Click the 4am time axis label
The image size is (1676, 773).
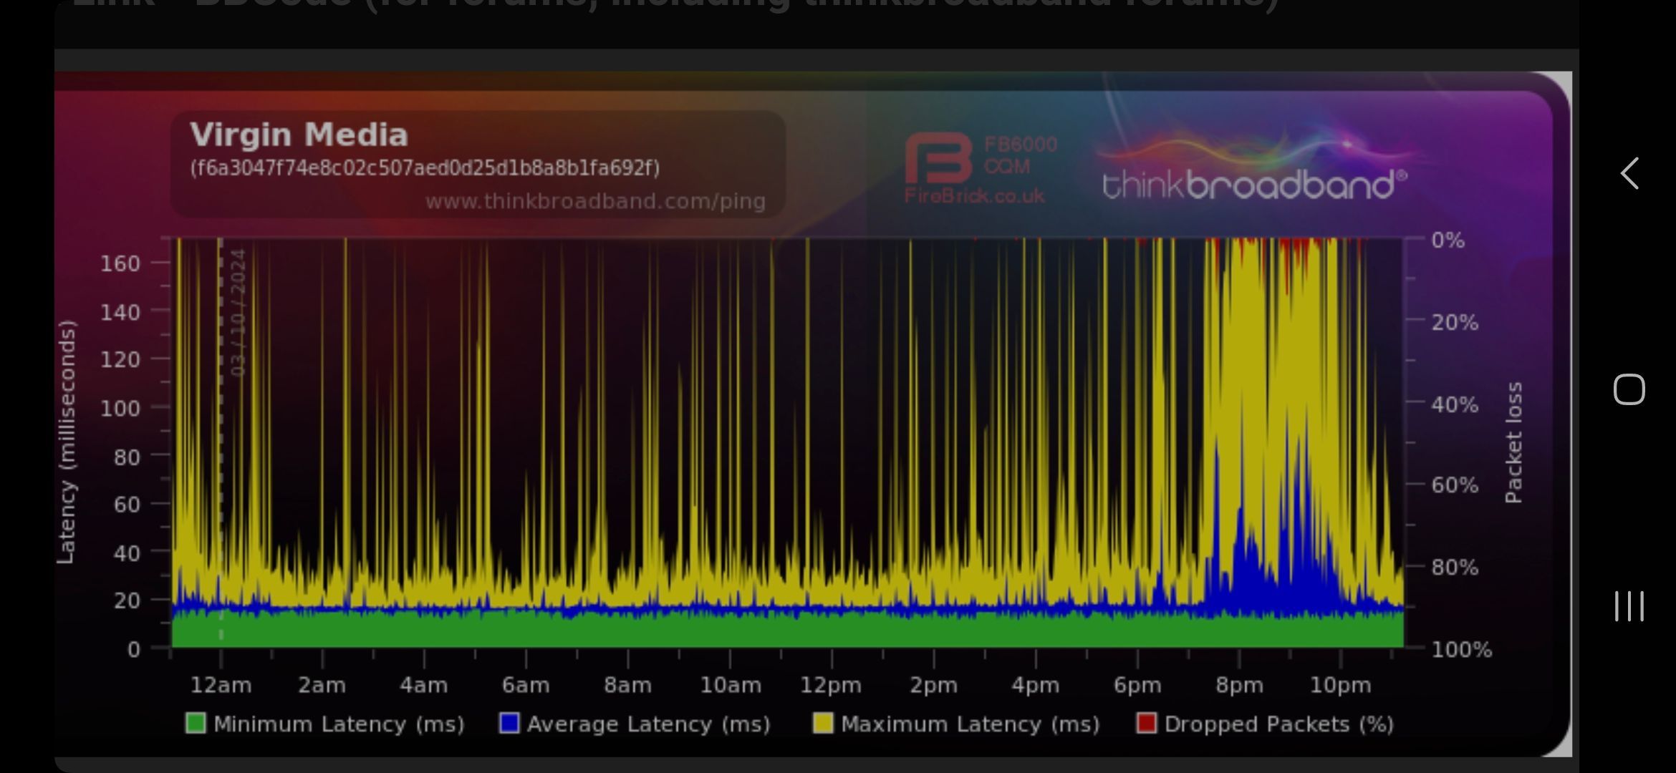point(424,686)
